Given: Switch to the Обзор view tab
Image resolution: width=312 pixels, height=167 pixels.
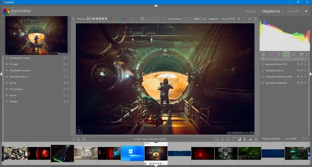Looking at the screenshot, I should tap(251, 11).
